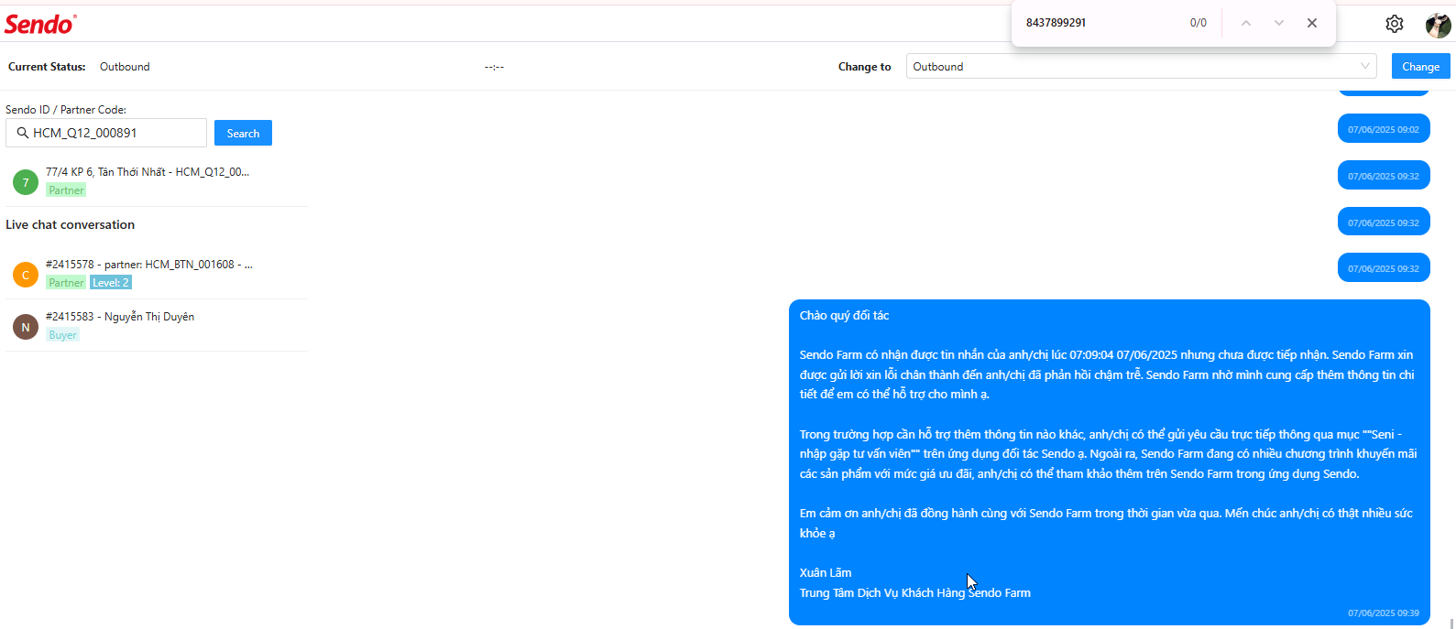Open conversation #2415583 Nguyễn Thị Duyên
The width and height of the screenshot is (1456, 629).
tap(157, 326)
